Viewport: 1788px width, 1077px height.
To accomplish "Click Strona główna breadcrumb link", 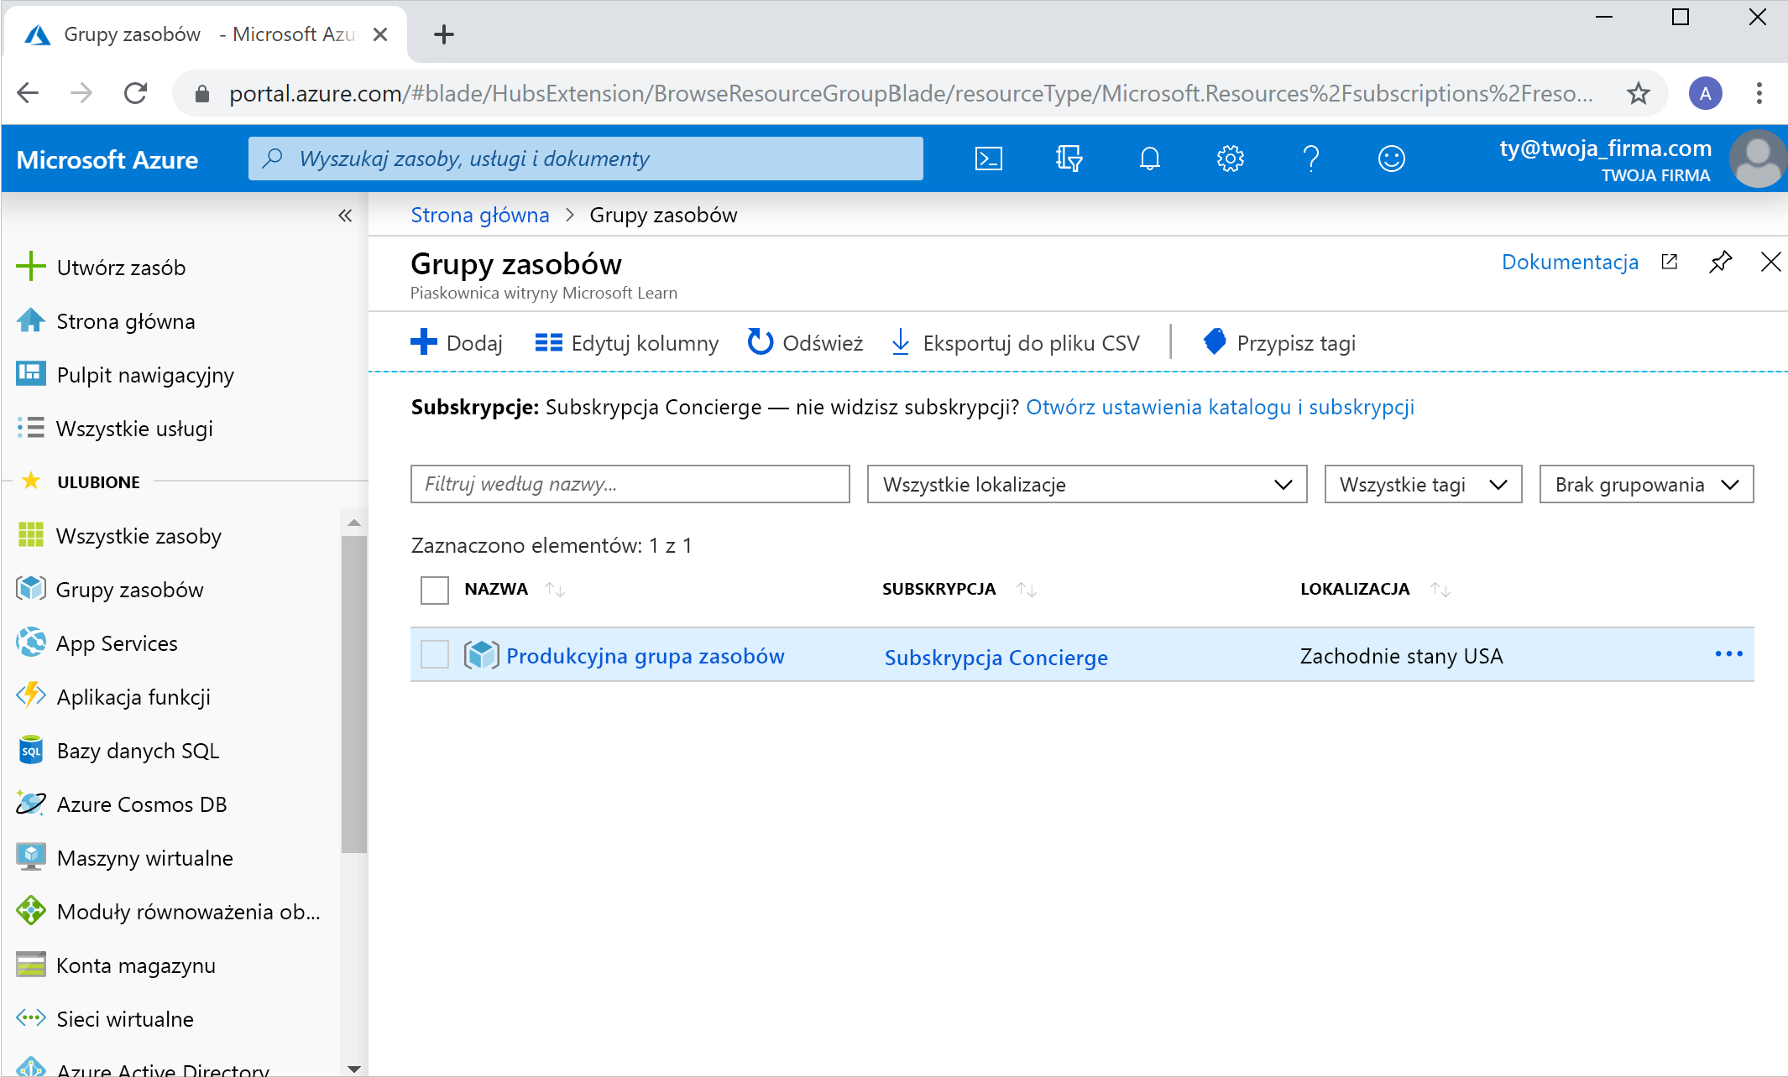I will (x=480, y=215).
